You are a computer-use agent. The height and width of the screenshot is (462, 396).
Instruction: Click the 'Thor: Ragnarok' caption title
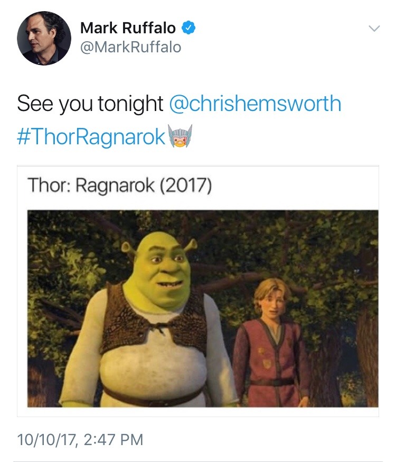[91, 186]
